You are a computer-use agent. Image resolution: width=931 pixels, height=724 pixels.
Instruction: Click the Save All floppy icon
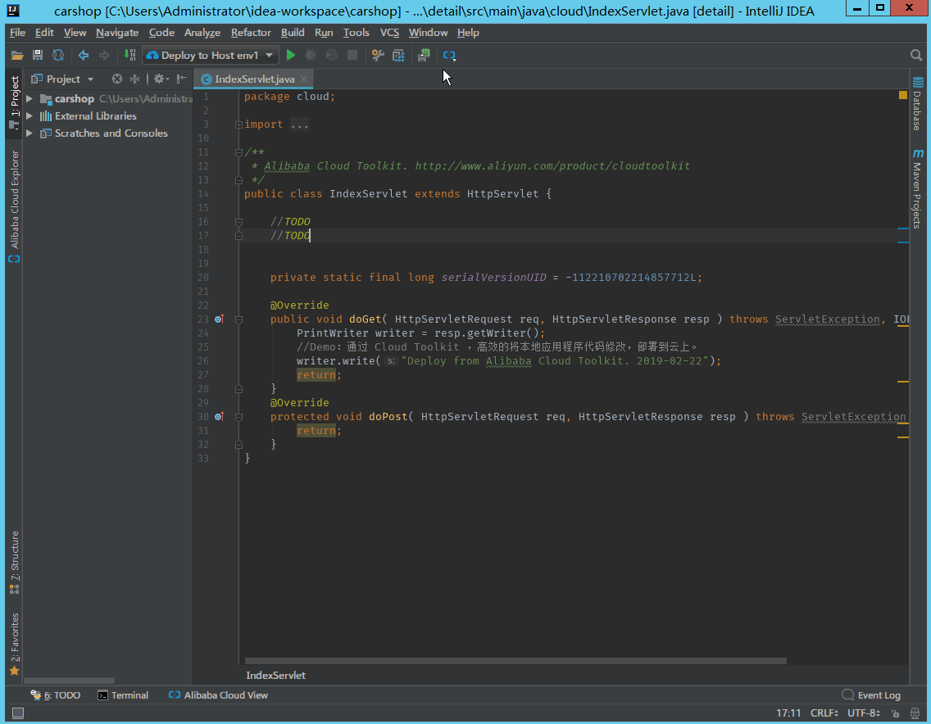[x=38, y=55]
